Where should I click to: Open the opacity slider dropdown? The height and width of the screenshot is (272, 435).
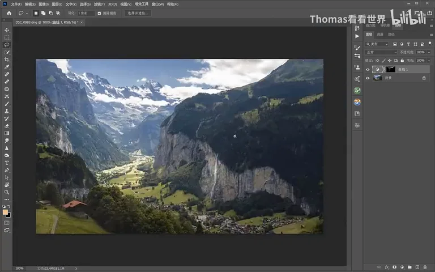(x=429, y=52)
